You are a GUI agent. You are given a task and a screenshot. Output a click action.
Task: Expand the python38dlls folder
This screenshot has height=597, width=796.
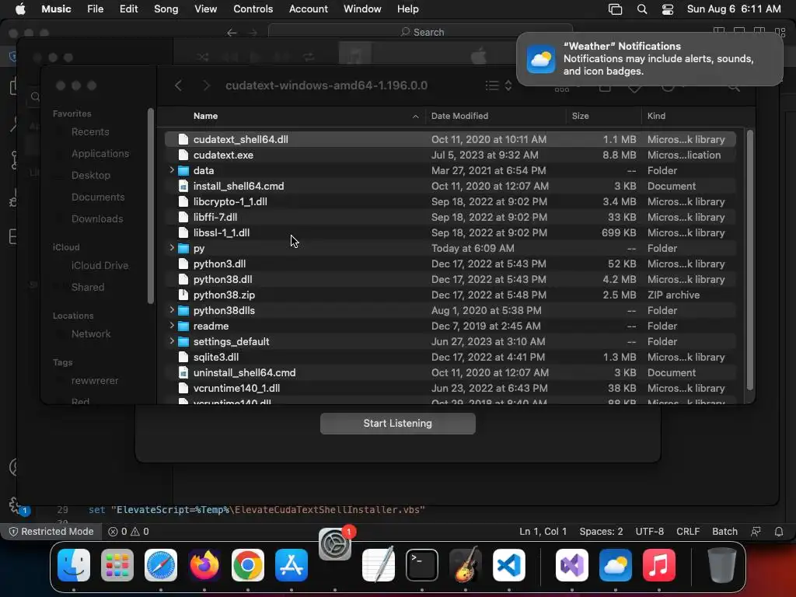172,309
